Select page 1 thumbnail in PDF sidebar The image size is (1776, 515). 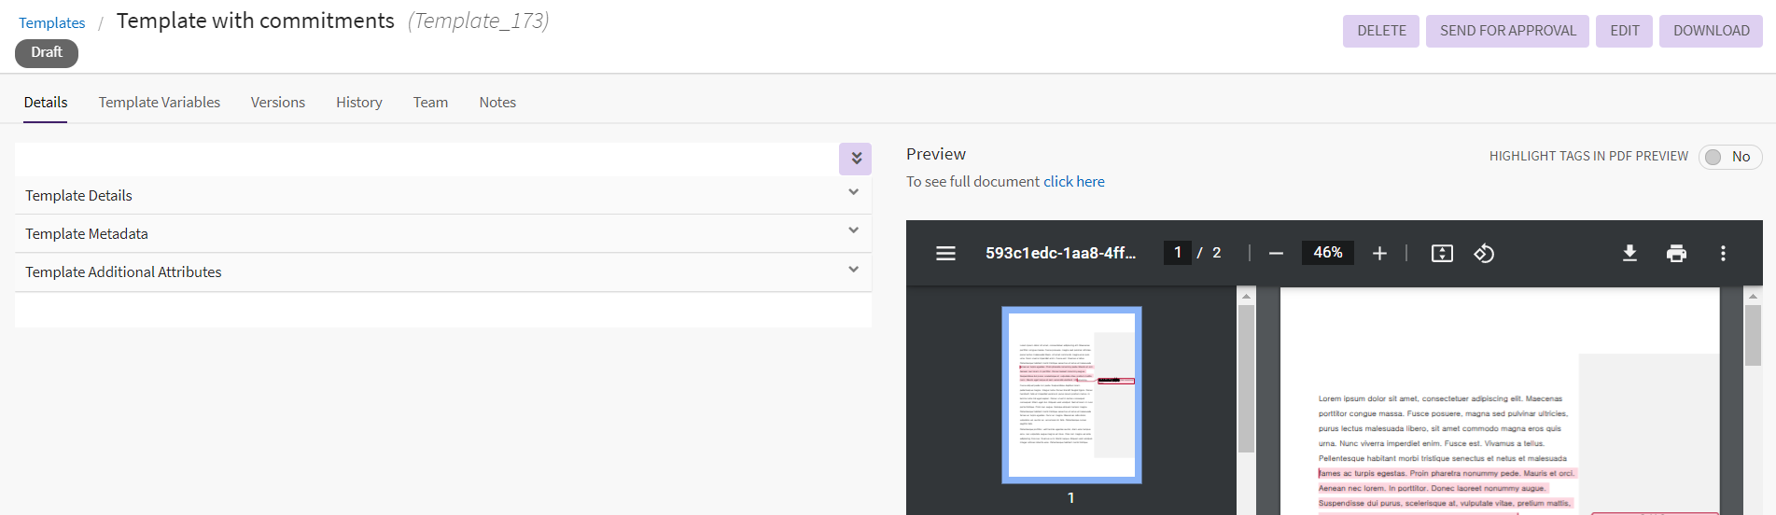(1071, 395)
